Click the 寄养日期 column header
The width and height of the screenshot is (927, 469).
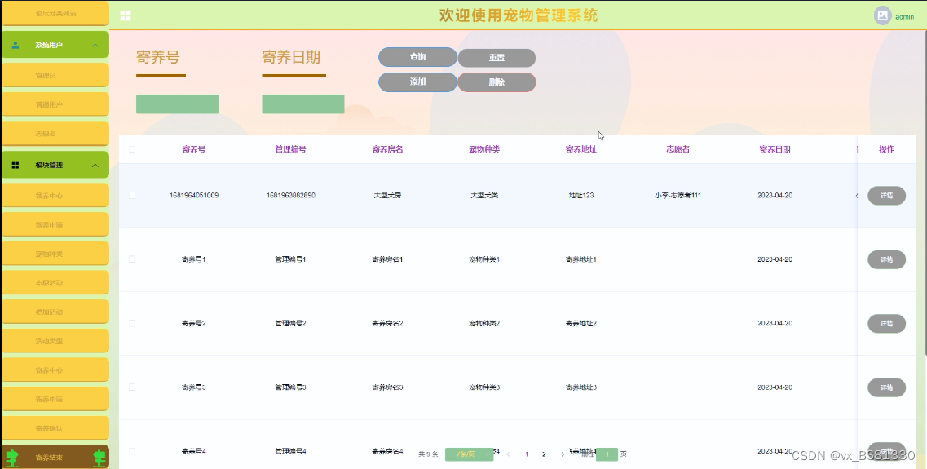click(x=775, y=149)
